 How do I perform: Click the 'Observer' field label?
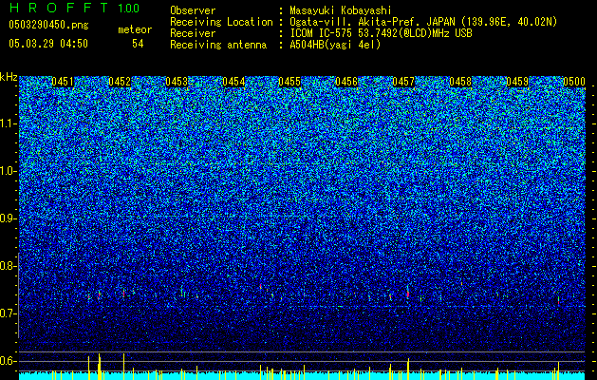193,10
